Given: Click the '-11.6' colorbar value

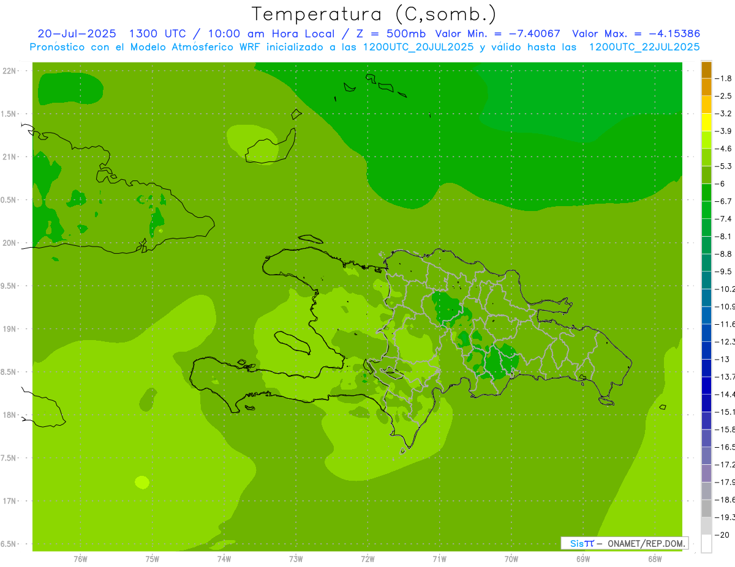Looking at the screenshot, I should (x=725, y=324).
